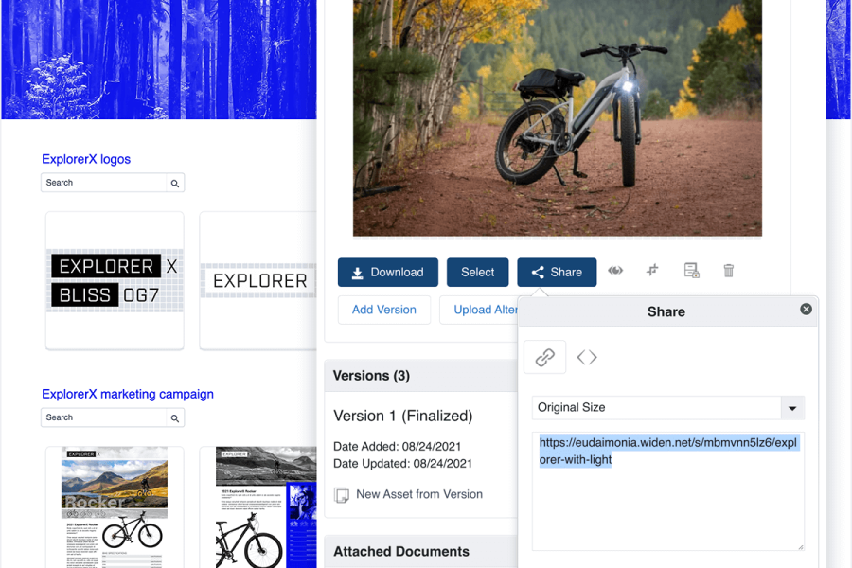
Task: Close the Share popup
Action: tap(806, 309)
